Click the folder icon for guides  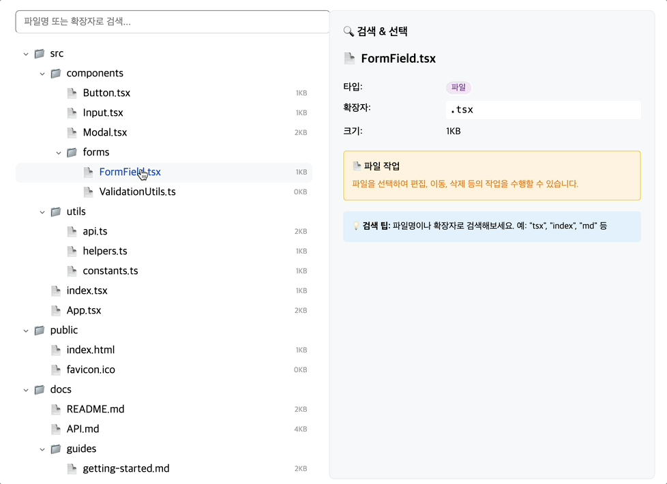point(56,449)
